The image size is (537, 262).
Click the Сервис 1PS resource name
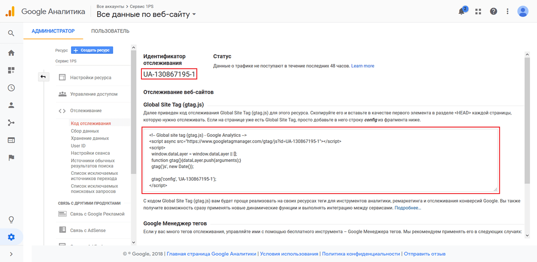coord(66,61)
